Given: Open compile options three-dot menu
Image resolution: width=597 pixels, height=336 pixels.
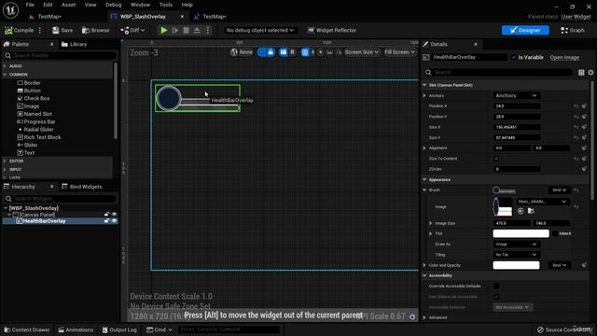Looking at the screenshot, I should pyautogui.click(x=40, y=30).
